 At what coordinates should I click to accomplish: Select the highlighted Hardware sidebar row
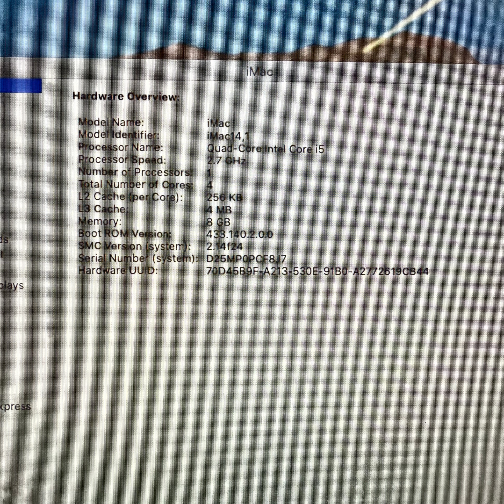(x=21, y=86)
